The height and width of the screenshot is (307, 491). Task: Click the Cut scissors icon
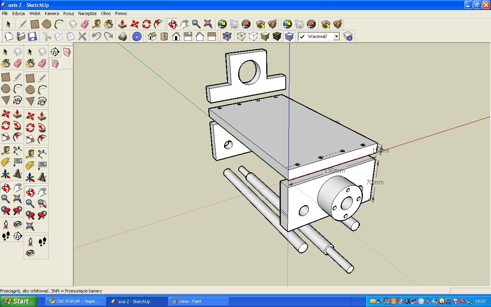coord(47,36)
